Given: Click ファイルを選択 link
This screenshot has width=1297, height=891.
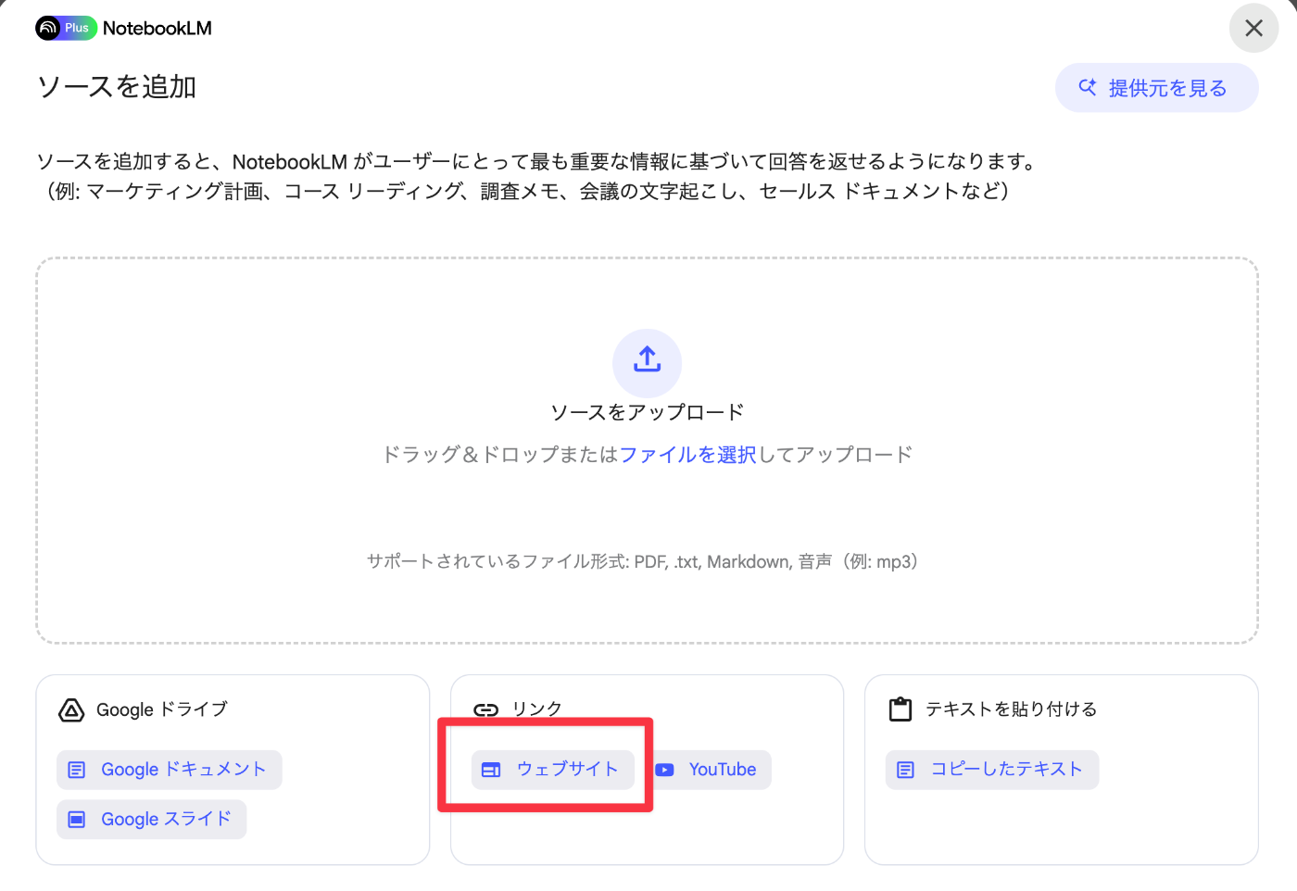Looking at the screenshot, I should 688,455.
